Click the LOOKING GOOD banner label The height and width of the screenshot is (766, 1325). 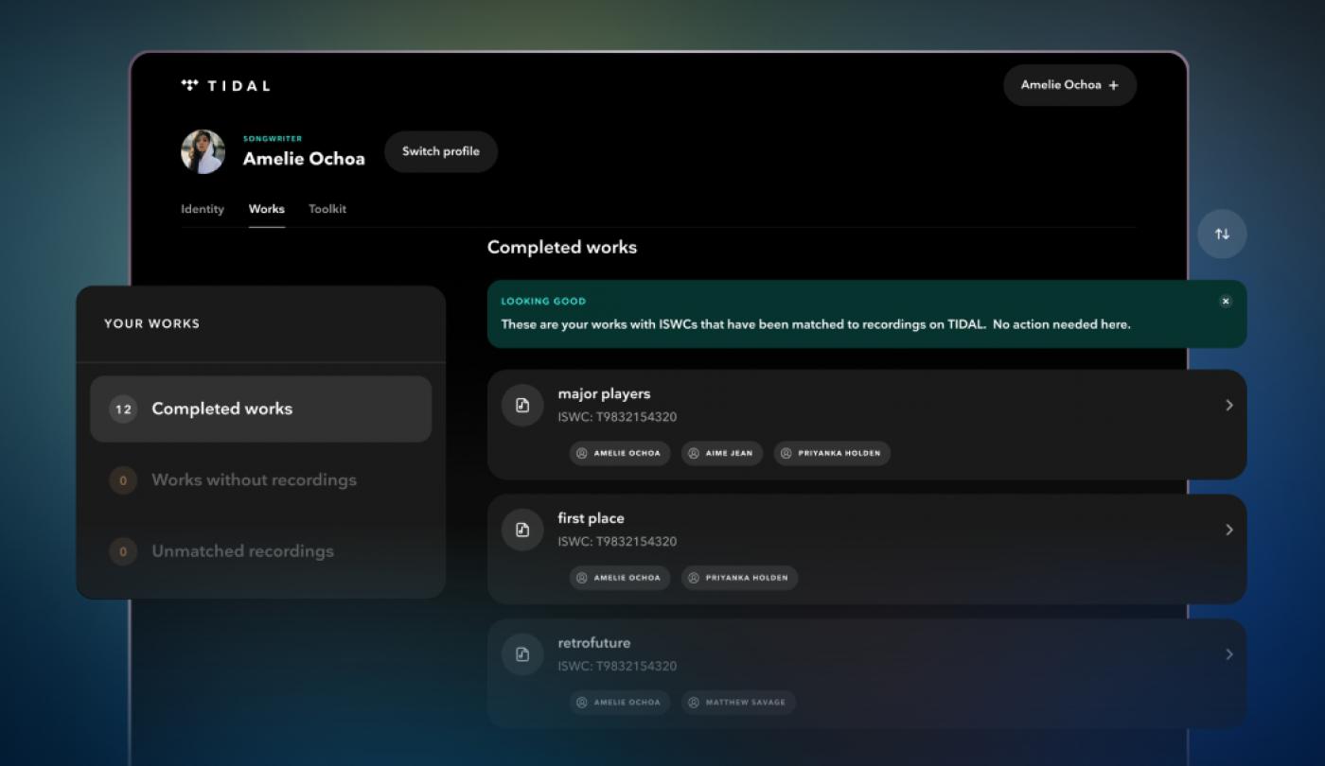pyautogui.click(x=543, y=302)
